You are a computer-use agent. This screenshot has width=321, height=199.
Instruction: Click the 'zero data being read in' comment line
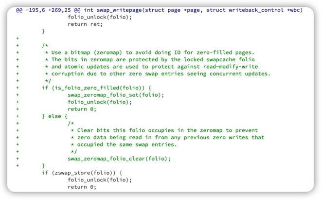point(167,137)
